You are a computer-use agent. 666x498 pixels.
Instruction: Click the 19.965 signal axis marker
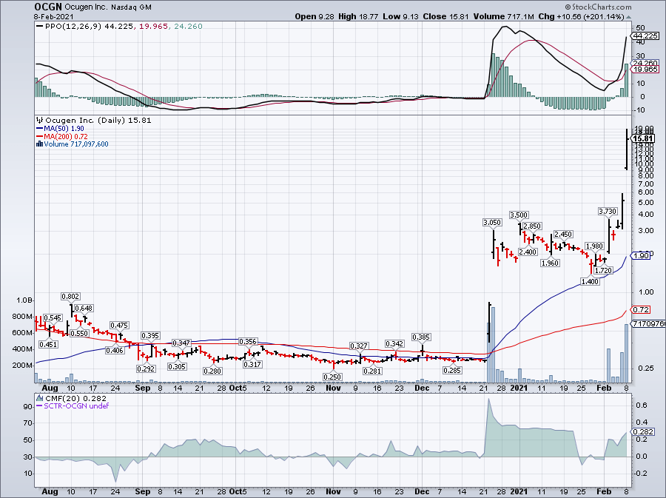tap(645, 70)
